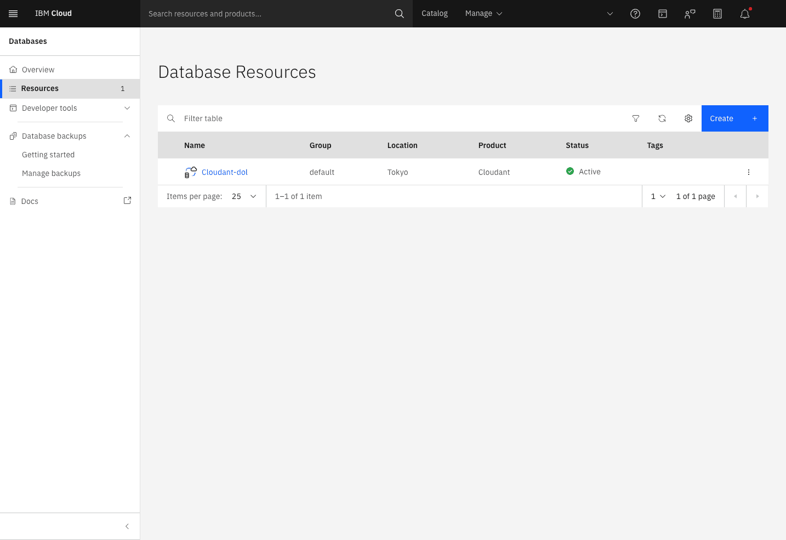
Task: Click the Docs external link icon
Action: (x=127, y=201)
